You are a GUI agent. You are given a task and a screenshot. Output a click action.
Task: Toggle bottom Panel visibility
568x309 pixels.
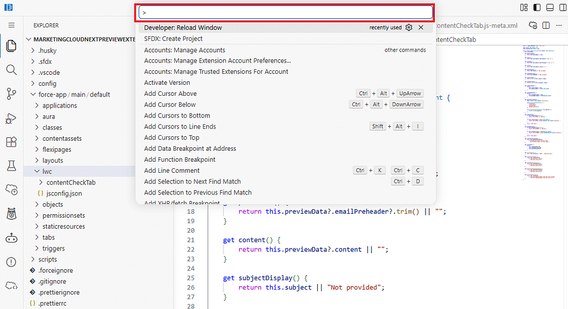tap(550, 7)
